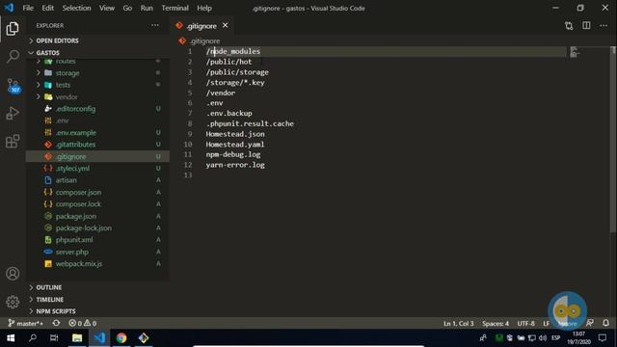Open composer.json in the explorer
This screenshot has height=347, width=617.
pos(78,192)
